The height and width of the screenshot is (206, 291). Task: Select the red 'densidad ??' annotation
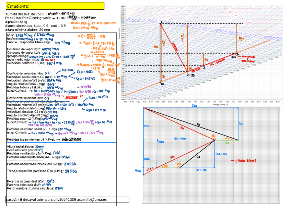pos(74,97)
